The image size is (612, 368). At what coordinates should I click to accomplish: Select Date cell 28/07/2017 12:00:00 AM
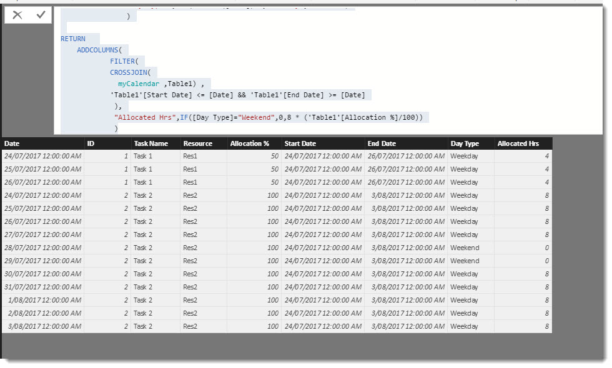point(43,248)
